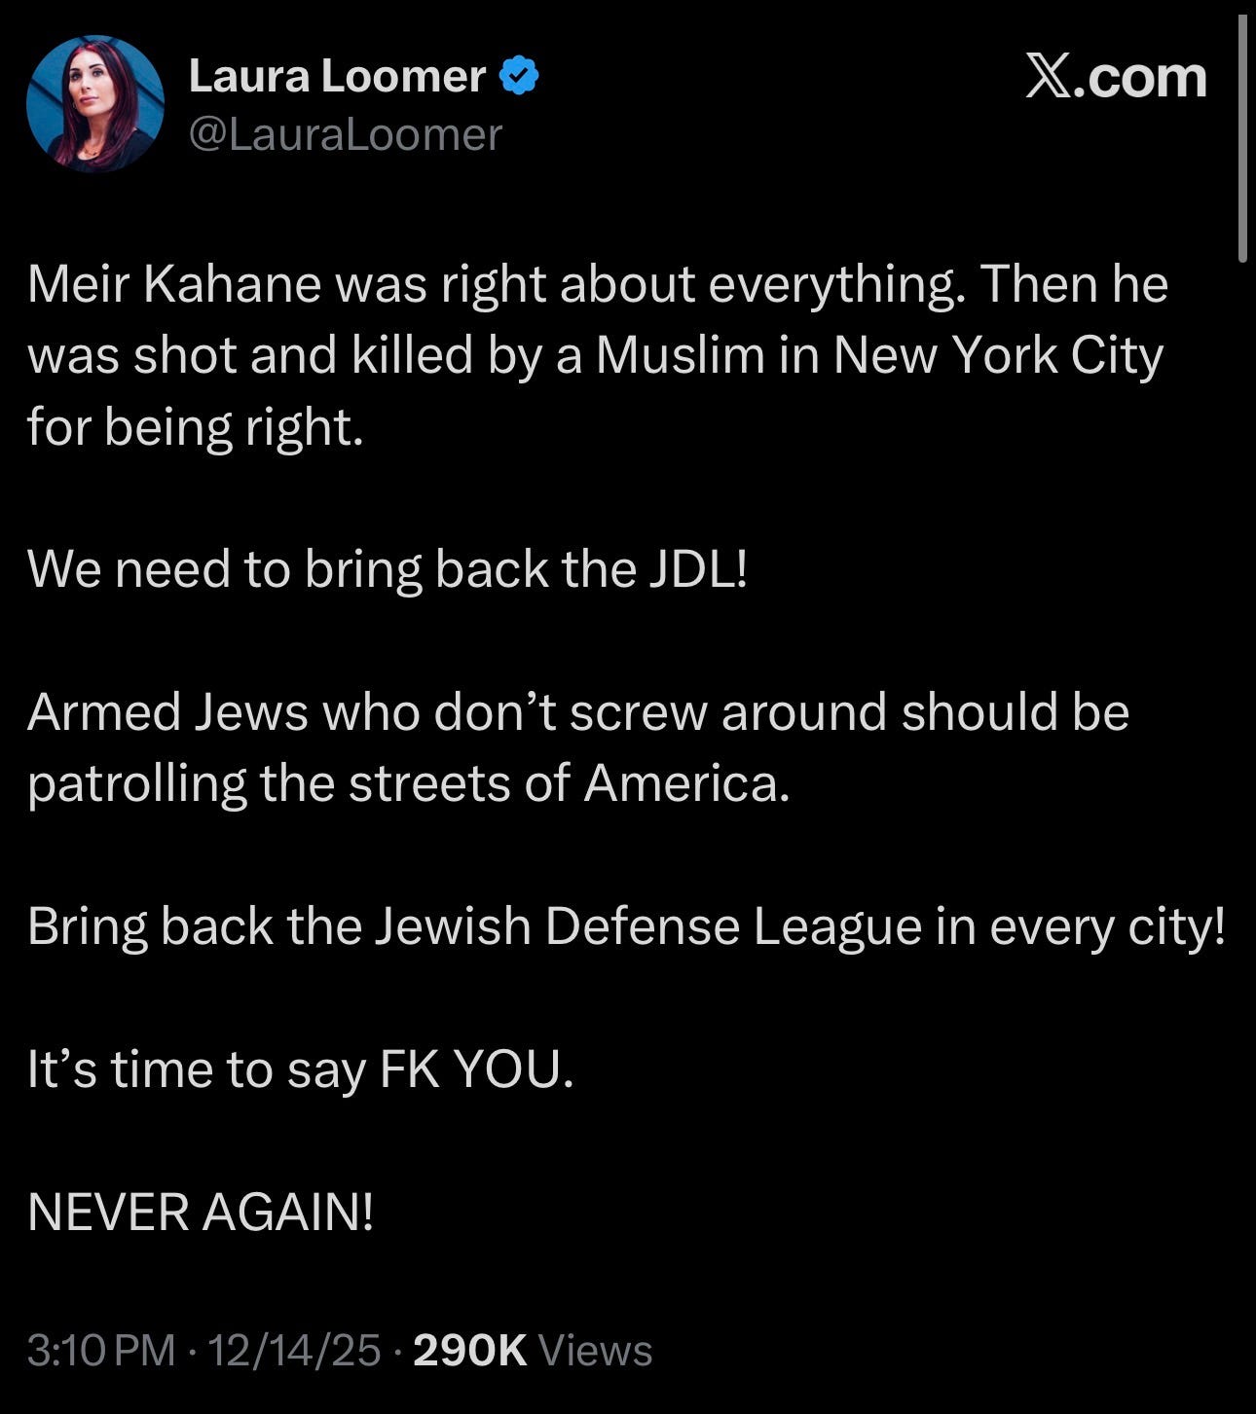Click the line "It's time to say FK YOU."
The image size is (1256, 1414).
(x=301, y=1070)
